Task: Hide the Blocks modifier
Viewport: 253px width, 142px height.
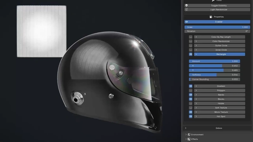Action: point(191,99)
